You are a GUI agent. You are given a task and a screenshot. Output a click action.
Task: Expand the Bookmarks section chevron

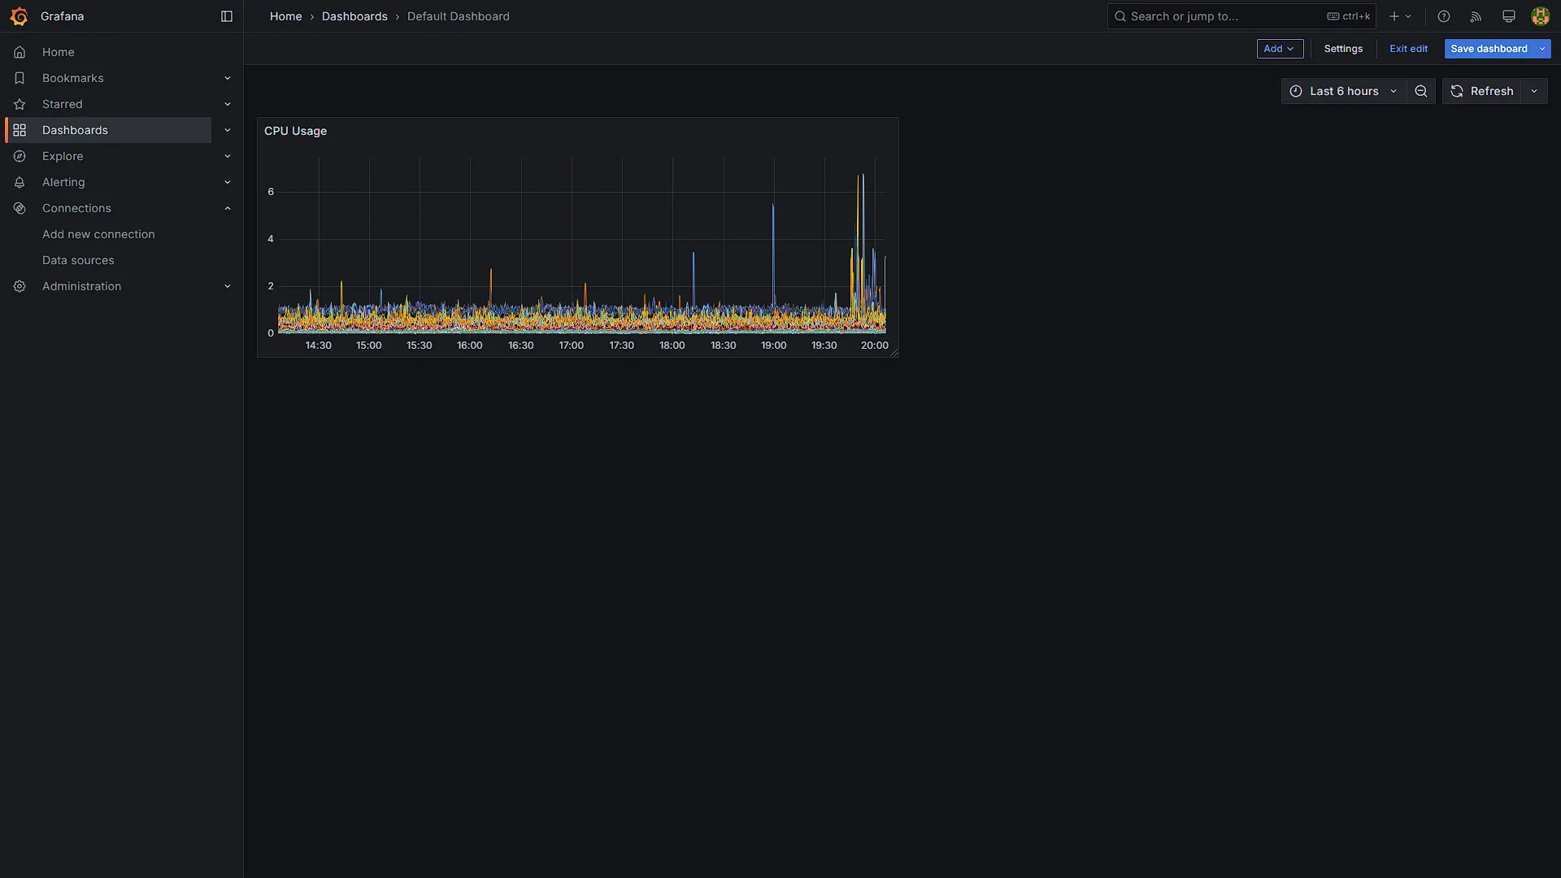228,78
